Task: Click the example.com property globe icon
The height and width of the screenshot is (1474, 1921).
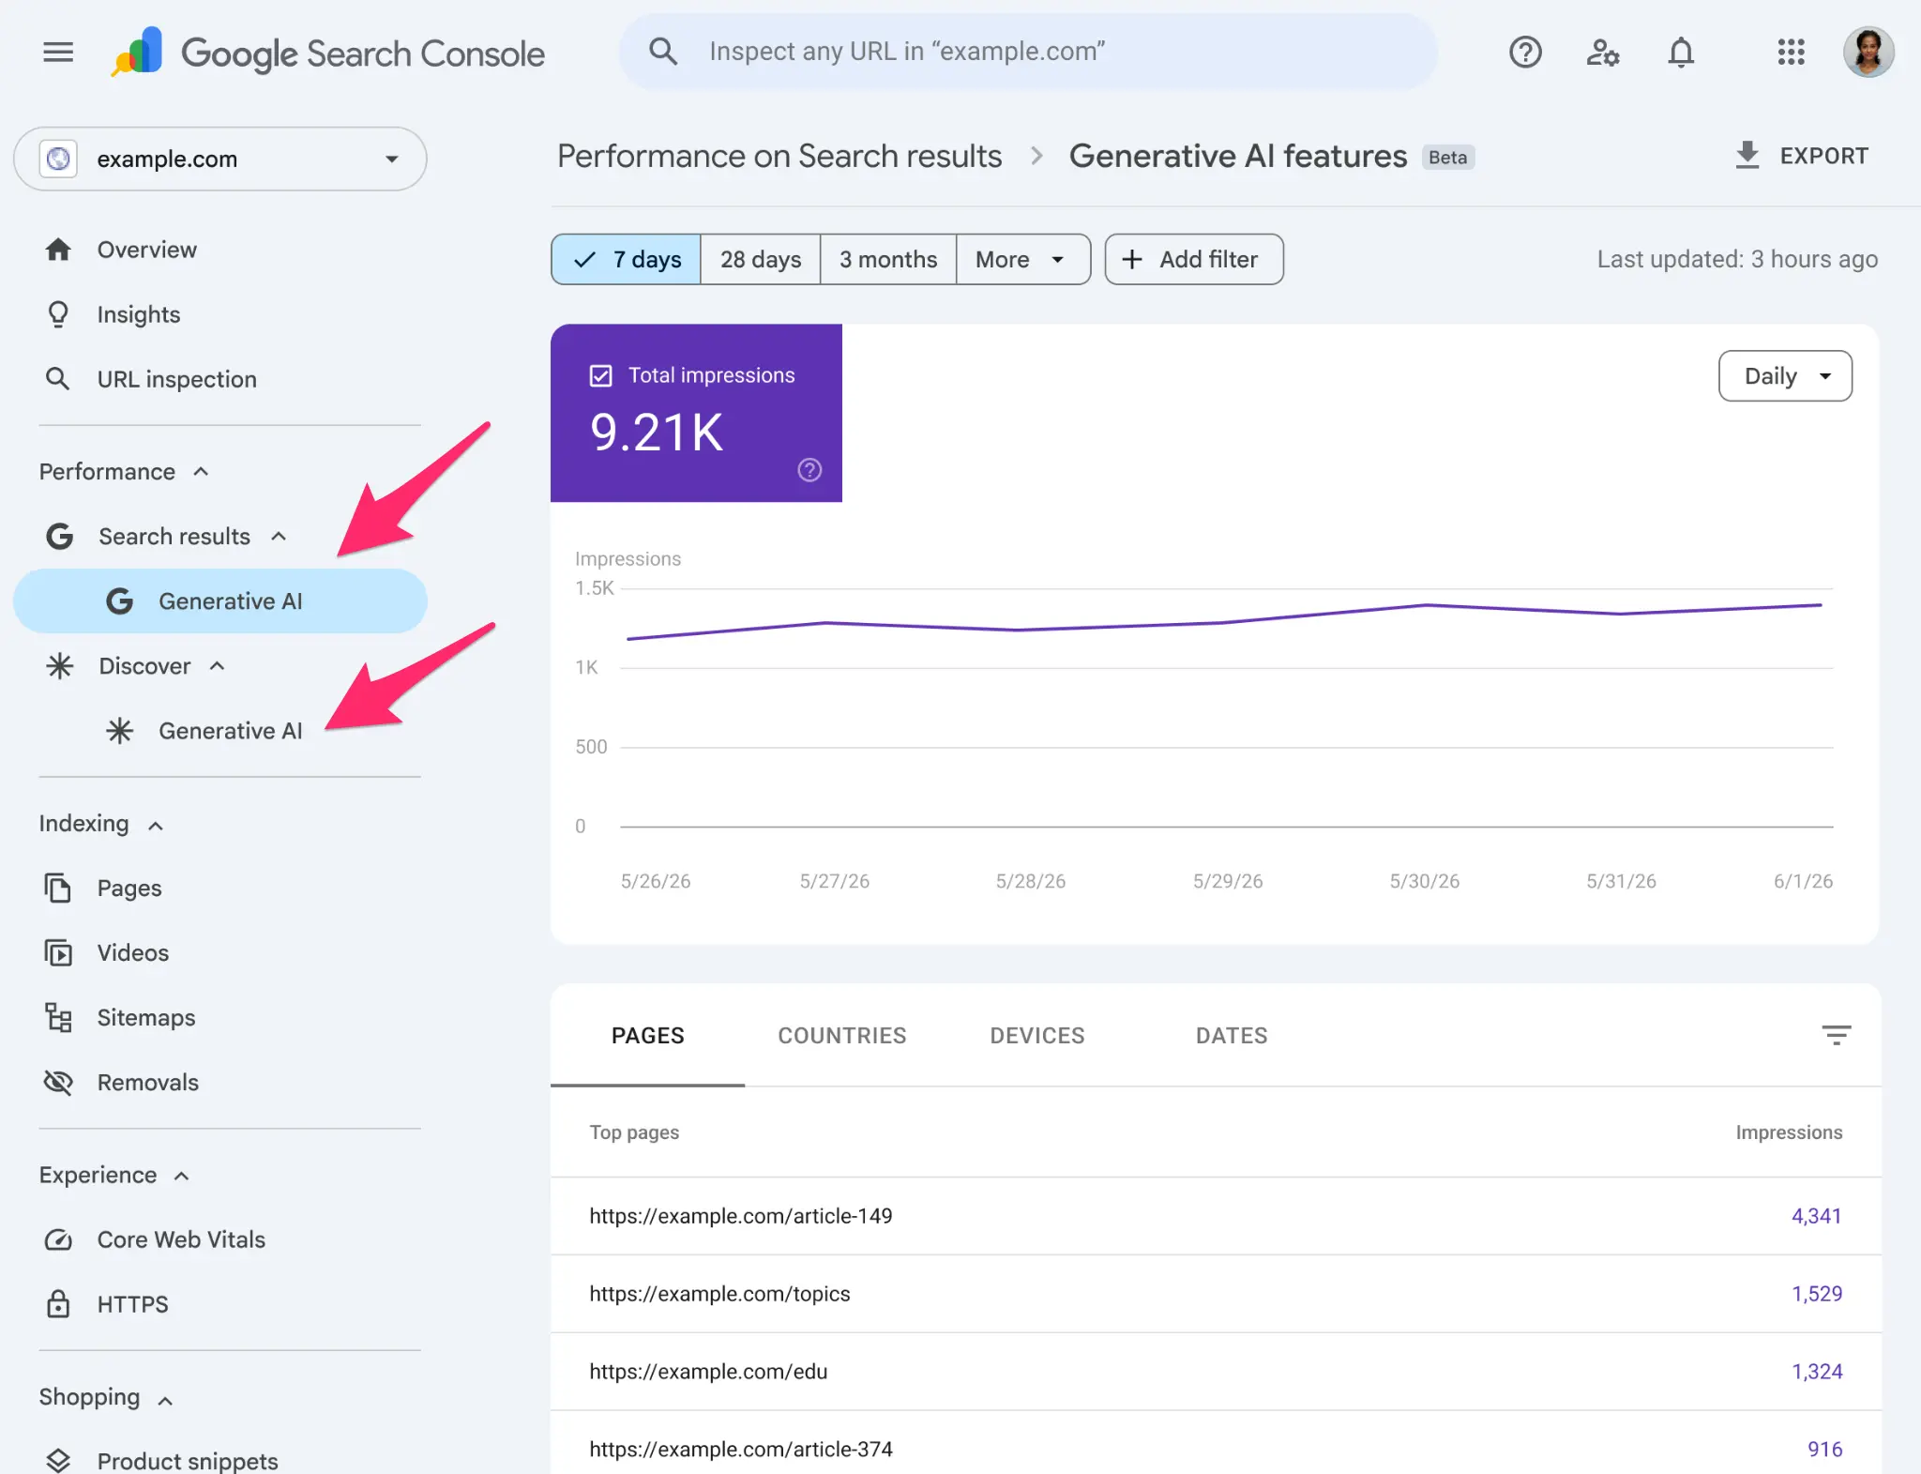Action: point(58,159)
